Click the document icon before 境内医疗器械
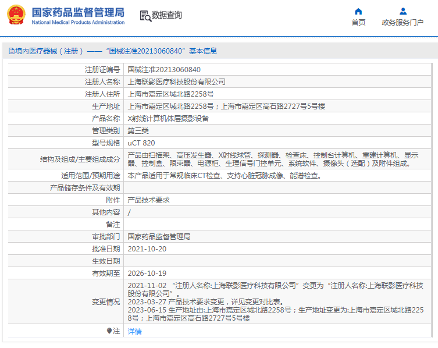 click(x=12, y=51)
